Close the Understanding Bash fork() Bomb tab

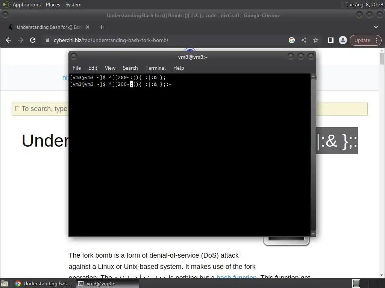(x=87, y=27)
